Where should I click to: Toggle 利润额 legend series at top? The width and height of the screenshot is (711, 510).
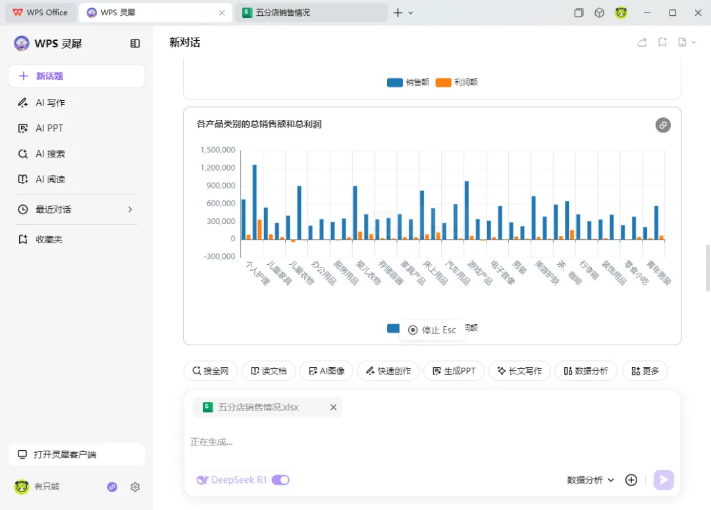[457, 82]
